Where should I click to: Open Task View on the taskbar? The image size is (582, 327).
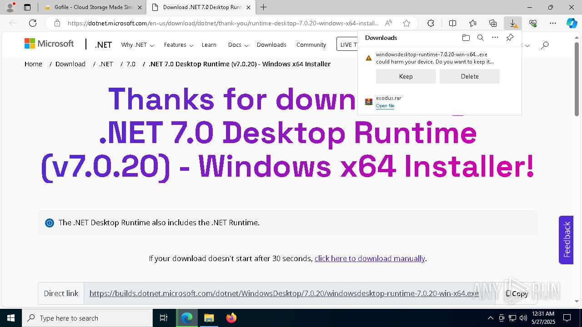[x=164, y=318]
